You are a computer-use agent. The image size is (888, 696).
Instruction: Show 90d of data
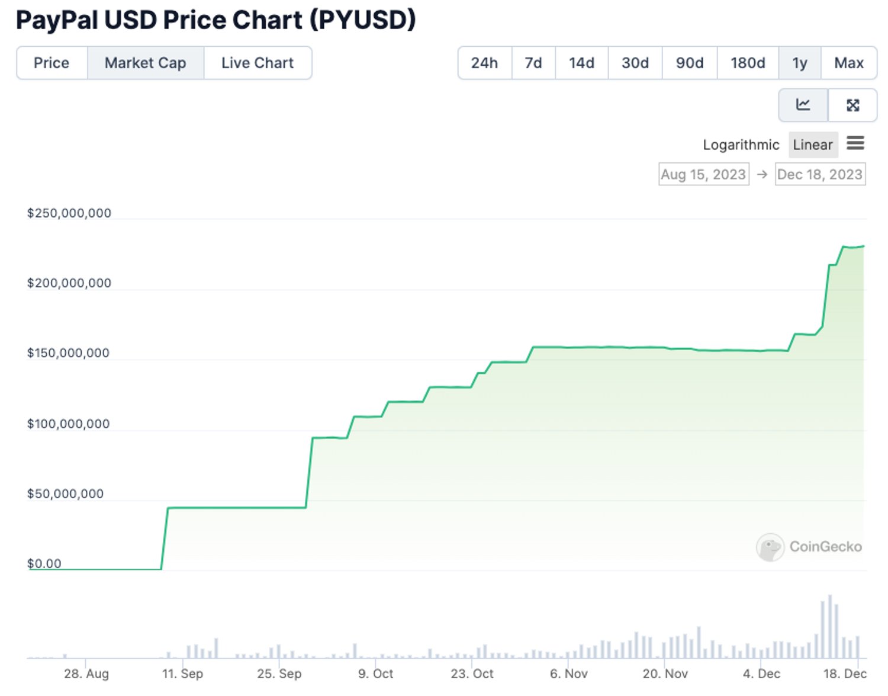click(x=688, y=63)
